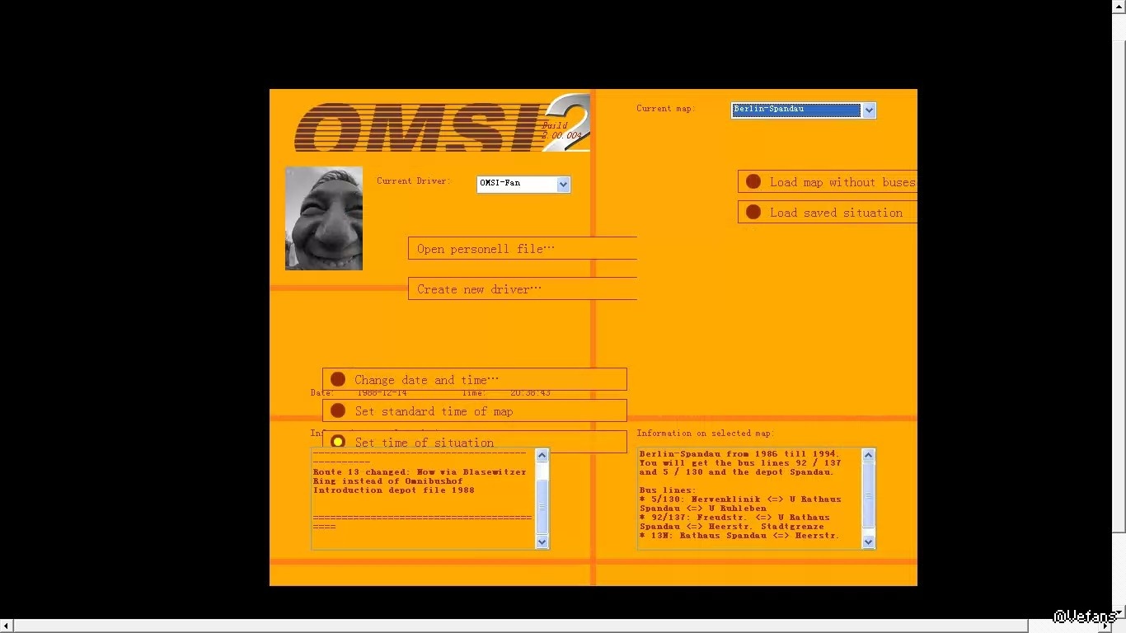Click down arrow of window vertical scrollbar
Viewport: 1126px width, 633px height.
[x=1119, y=613]
